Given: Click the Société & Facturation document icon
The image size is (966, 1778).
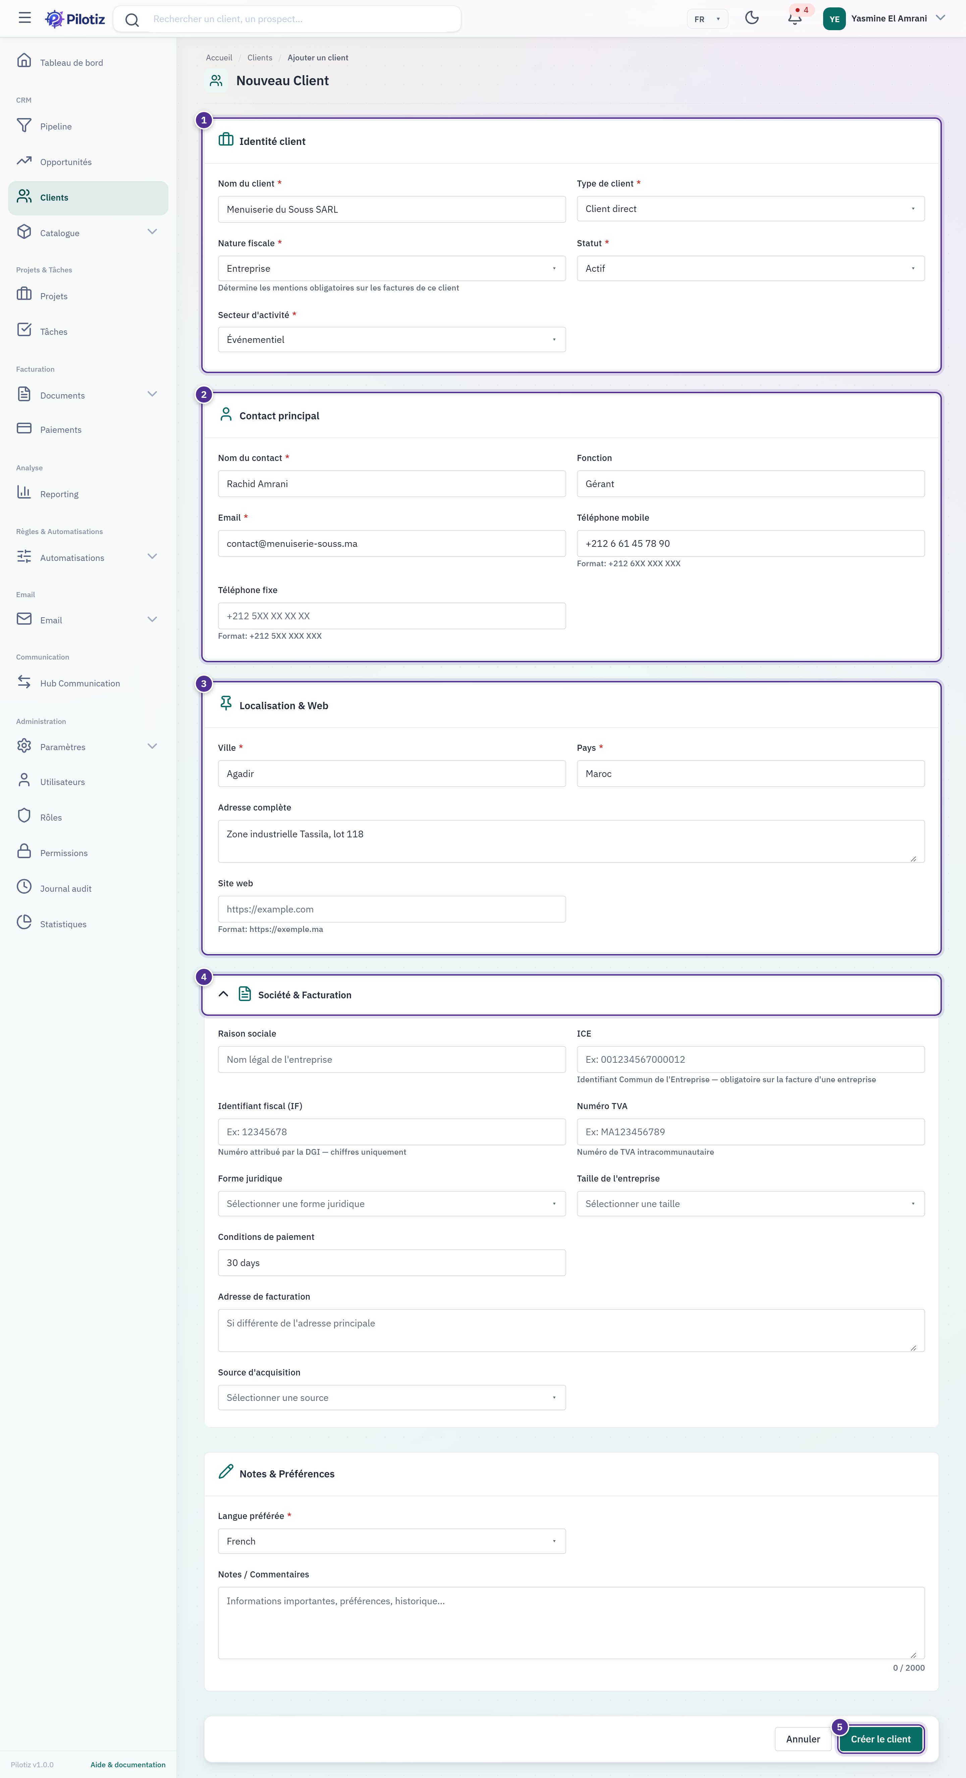Looking at the screenshot, I should [x=245, y=994].
